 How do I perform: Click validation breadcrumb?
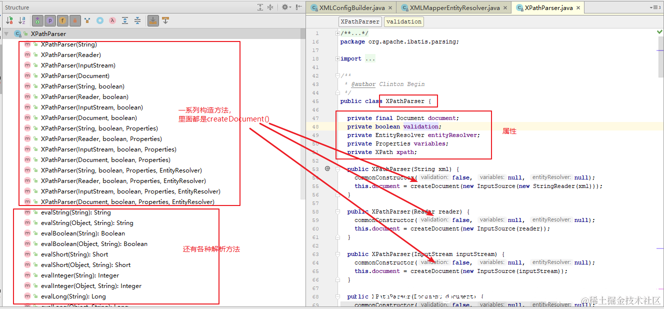404,21
